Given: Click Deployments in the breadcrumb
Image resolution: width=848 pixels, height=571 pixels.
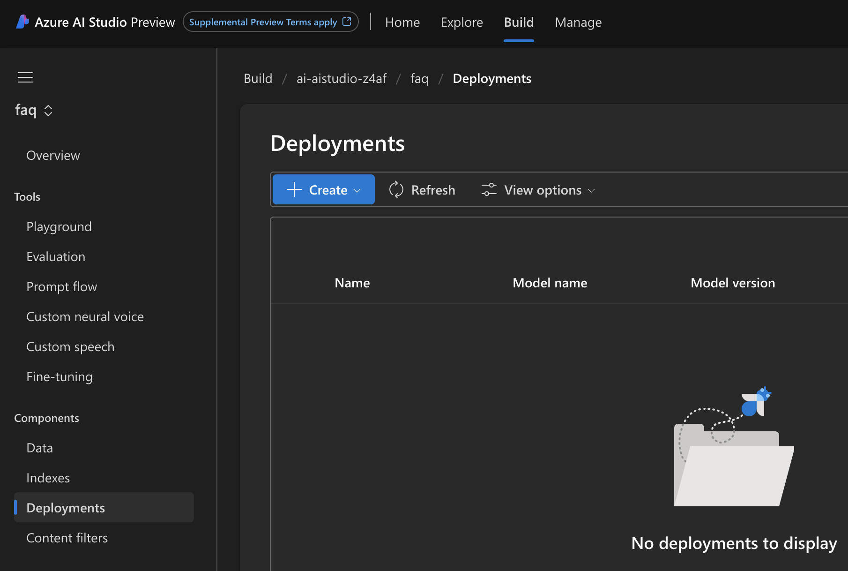Looking at the screenshot, I should pos(492,78).
